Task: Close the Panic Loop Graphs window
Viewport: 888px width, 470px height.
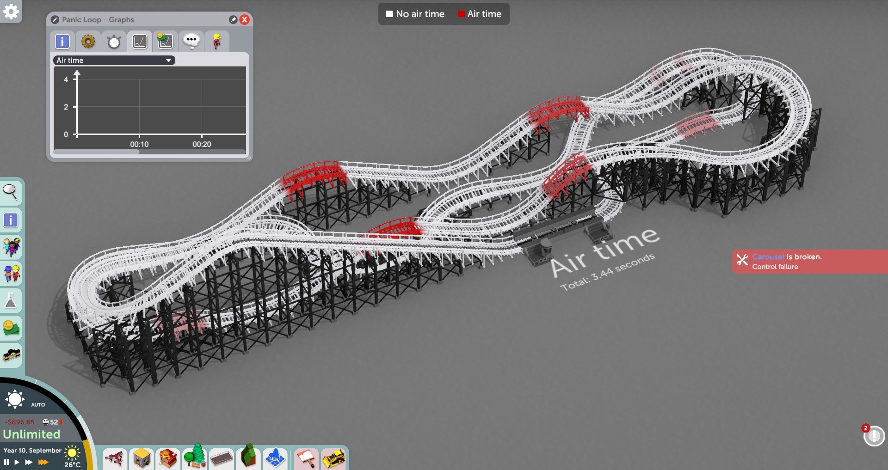Action: tap(245, 19)
